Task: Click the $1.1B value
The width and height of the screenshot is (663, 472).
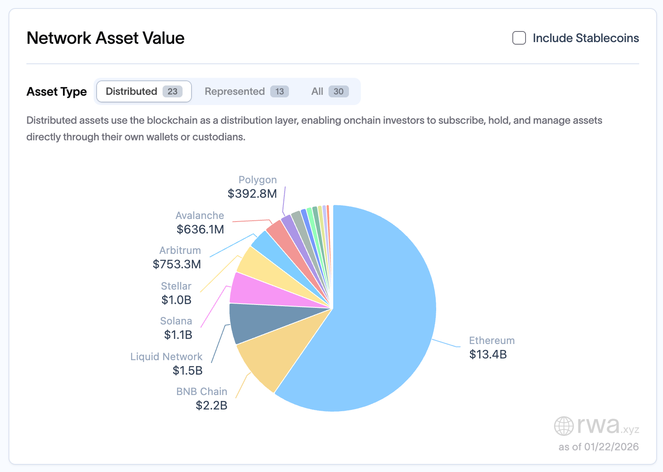Action: [178, 335]
